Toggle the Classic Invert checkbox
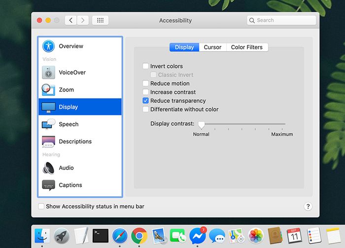The height and width of the screenshot is (248, 345). click(x=153, y=74)
